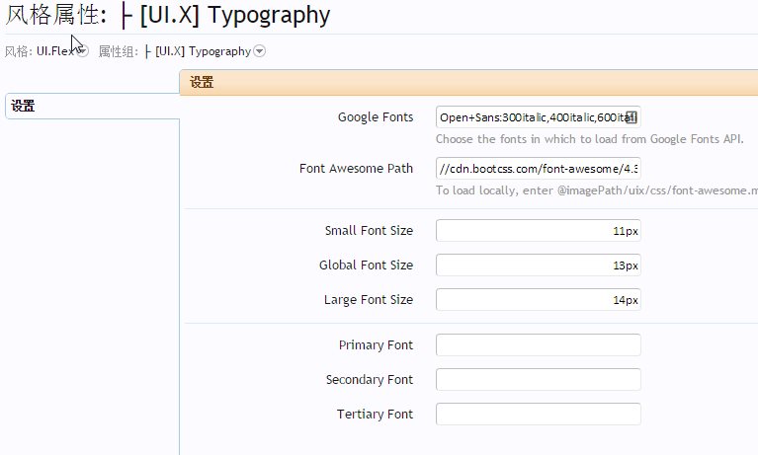Click the Secondary Font input box
Viewport: 758px width, 455px height.
pos(538,380)
